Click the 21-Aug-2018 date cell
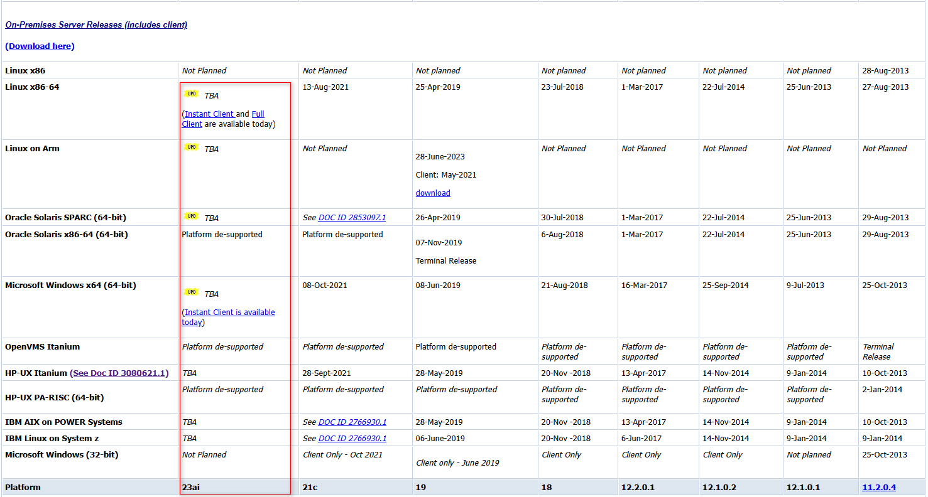This screenshot has height=497, width=928. coord(565,286)
